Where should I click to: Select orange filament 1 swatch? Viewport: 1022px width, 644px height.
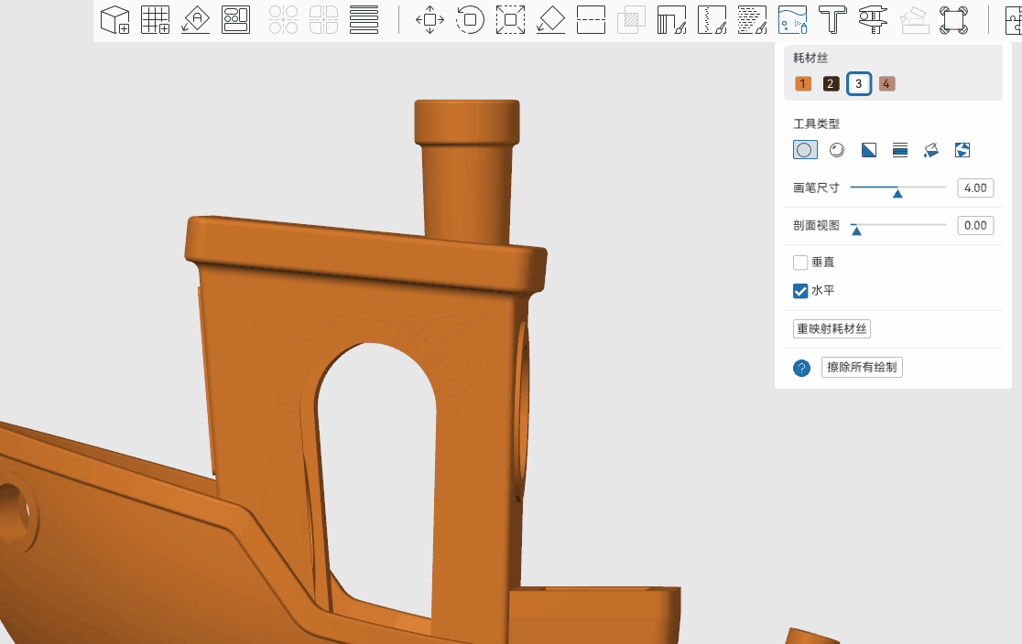[803, 83]
